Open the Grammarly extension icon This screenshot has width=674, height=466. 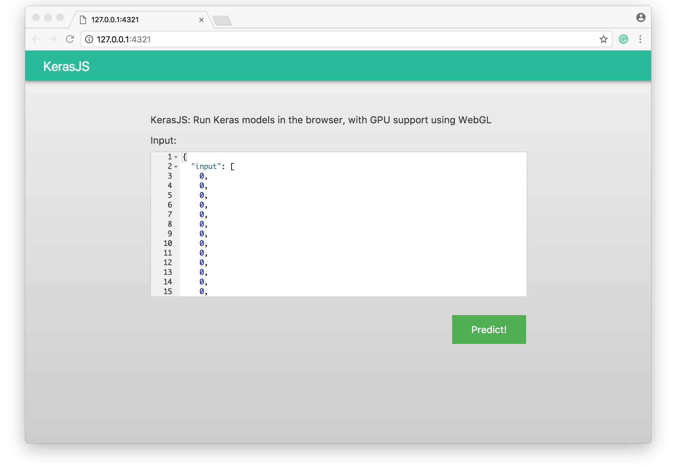click(x=623, y=39)
